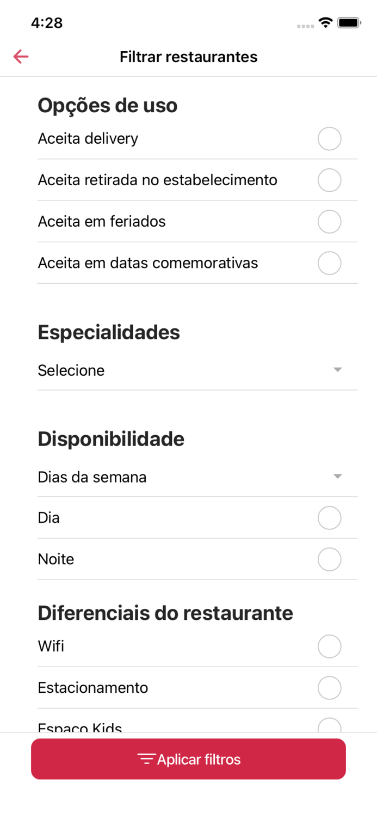Tap the Filtrar restaurantes title
This screenshot has height=817, width=377.
tap(188, 56)
